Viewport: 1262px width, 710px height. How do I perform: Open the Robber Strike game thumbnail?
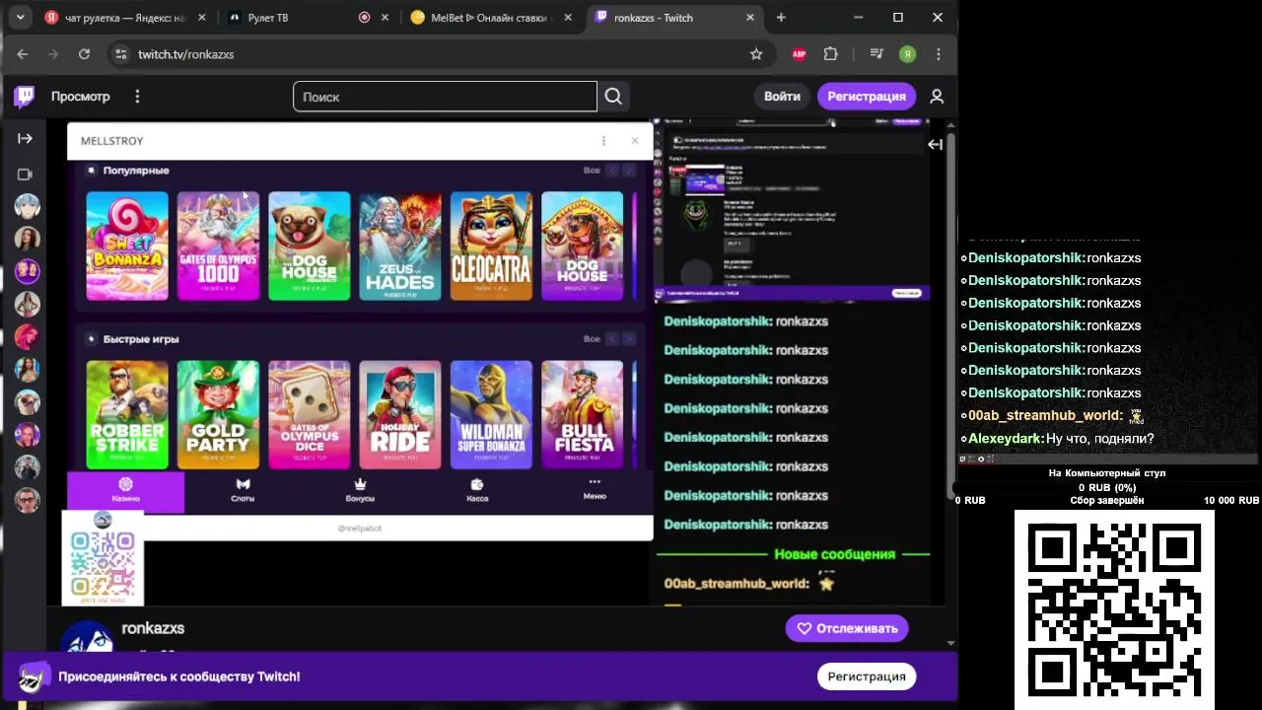pos(127,414)
